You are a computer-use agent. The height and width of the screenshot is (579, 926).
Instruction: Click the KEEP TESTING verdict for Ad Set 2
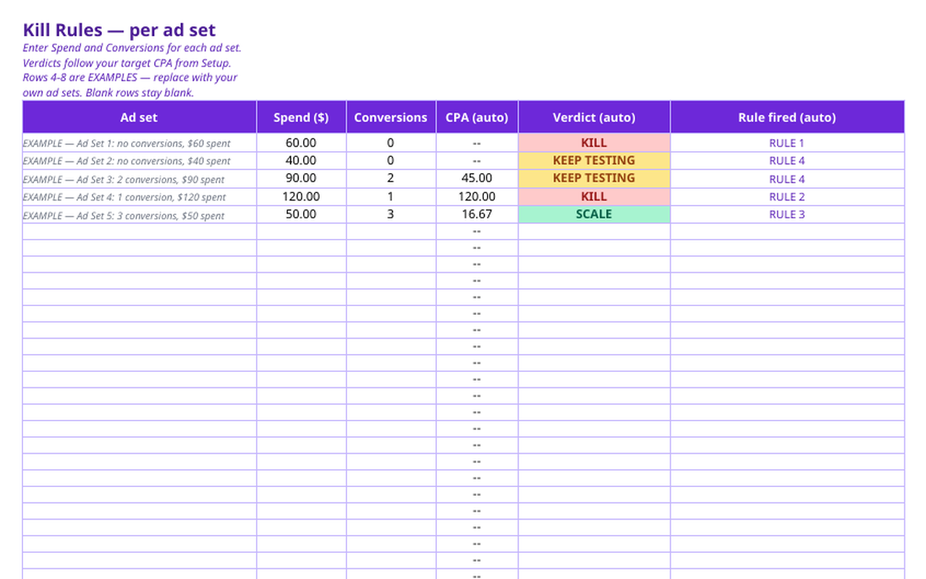tap(594, 161)
